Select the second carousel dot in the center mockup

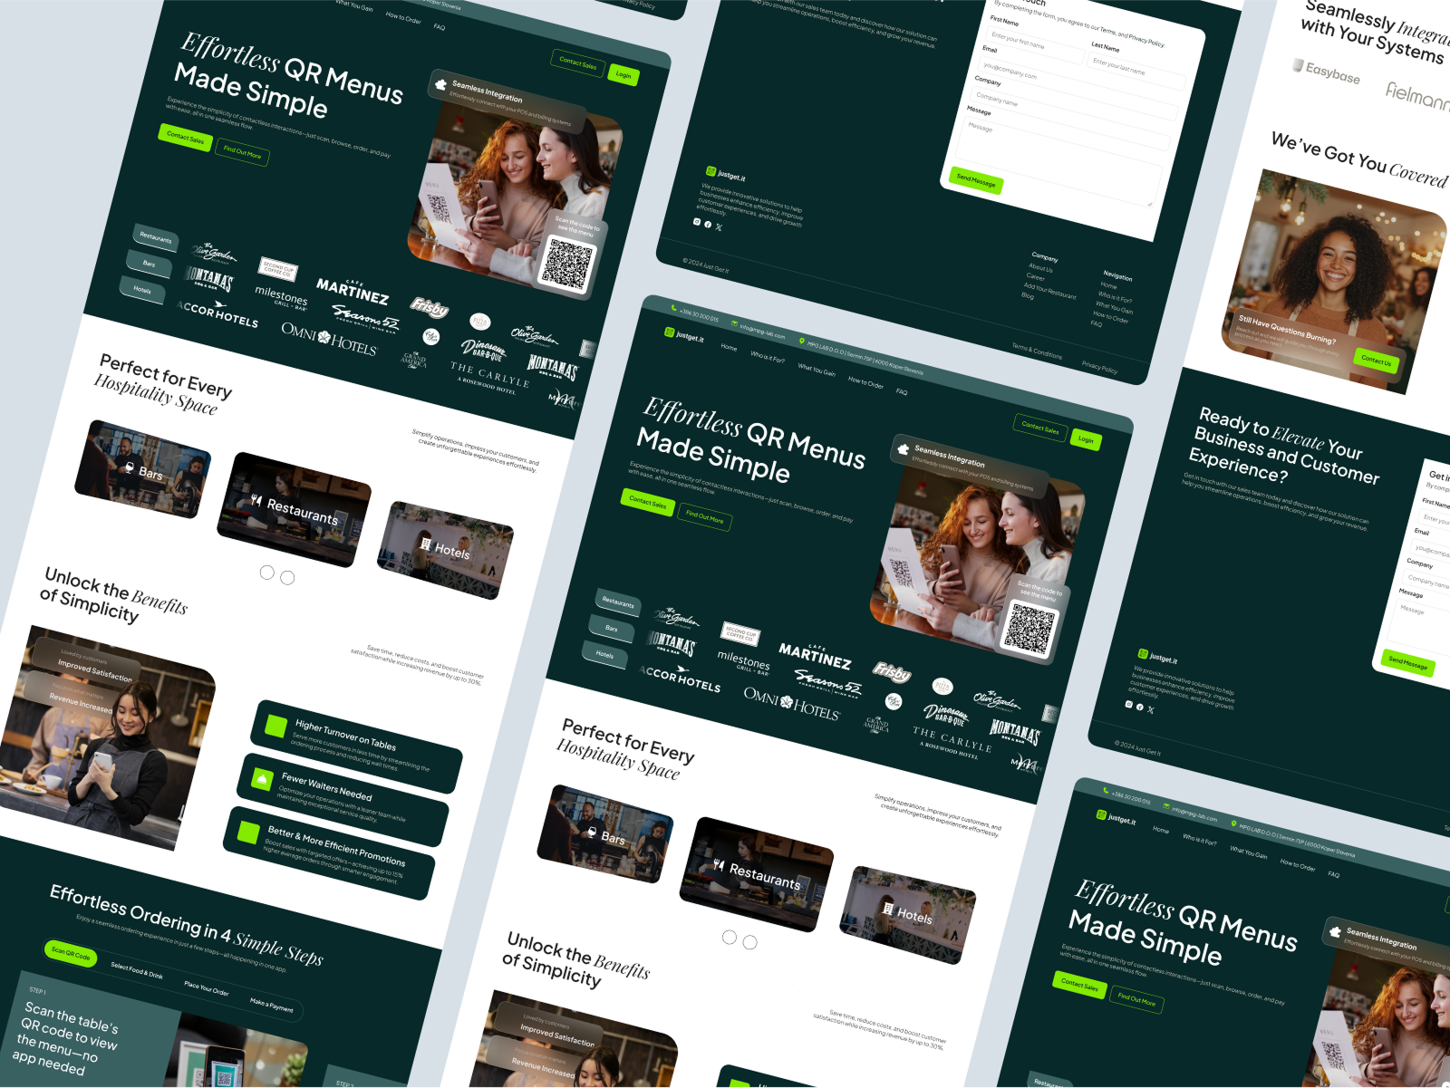pyautogui.click(x=749, y=942)
